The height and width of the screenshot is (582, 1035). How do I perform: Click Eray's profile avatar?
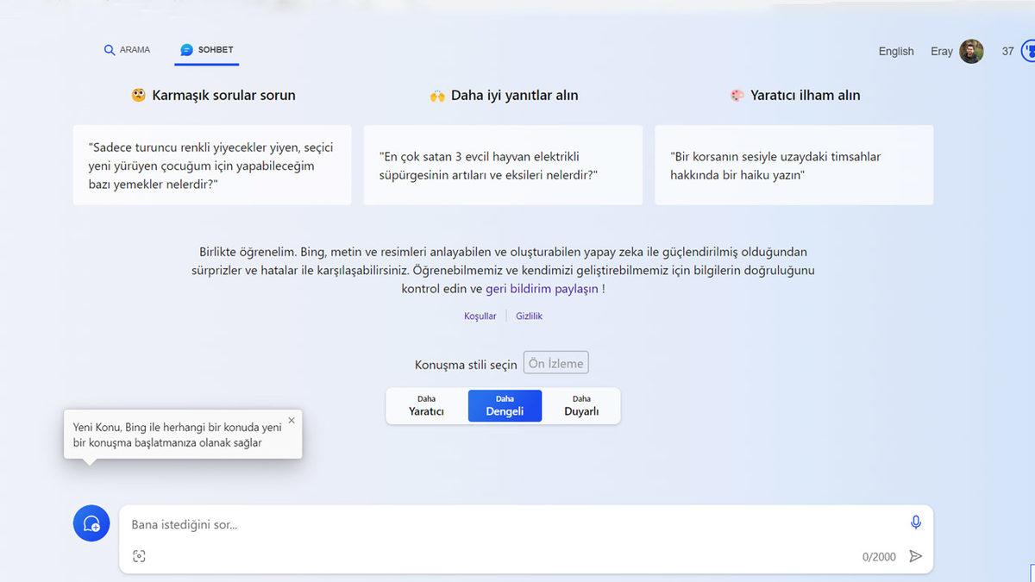(x=972, y=51)
